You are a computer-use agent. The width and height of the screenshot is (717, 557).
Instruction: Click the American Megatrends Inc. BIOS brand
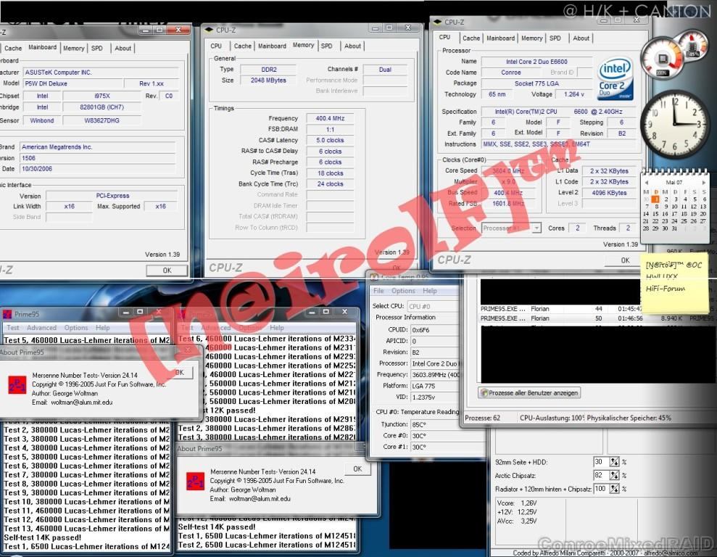tap(98, 147)
